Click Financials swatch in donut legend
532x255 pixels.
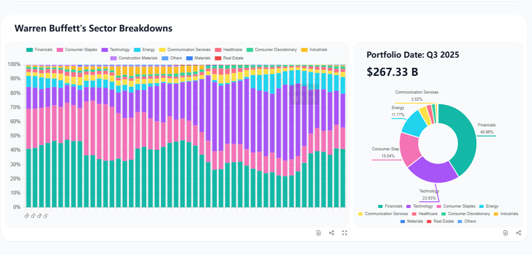click(x=380, y=206)
